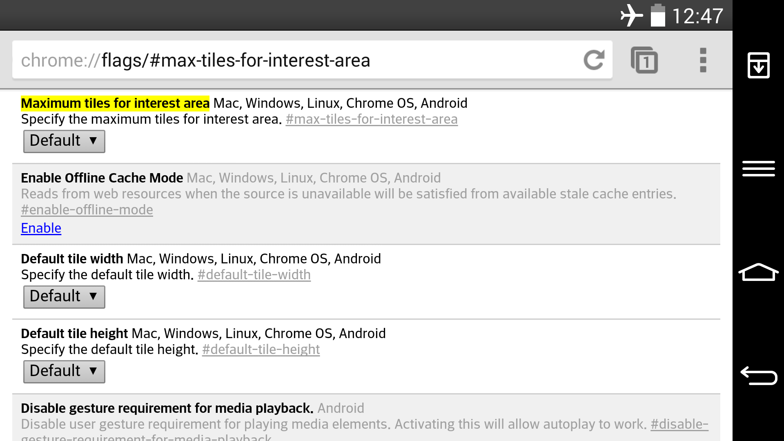Tap the 12:47 clock in status bar
784x441 pixels.
coord(697,16)
